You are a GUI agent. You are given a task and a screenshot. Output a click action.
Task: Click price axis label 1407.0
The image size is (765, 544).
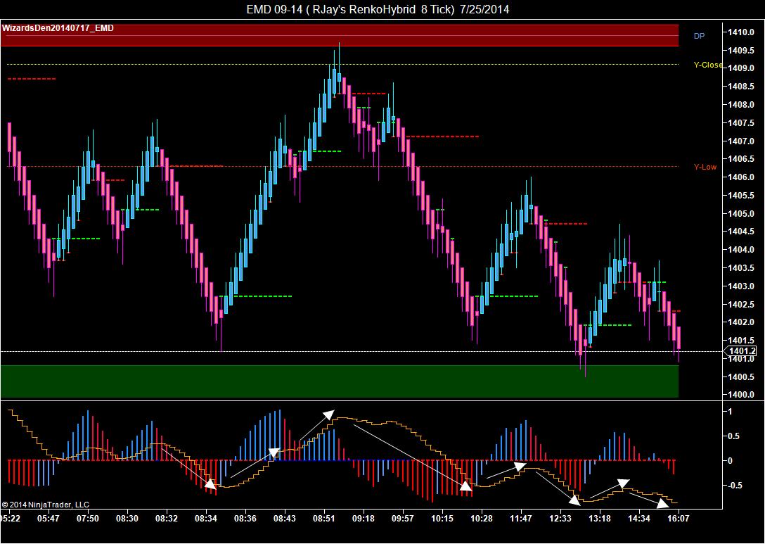740,141
